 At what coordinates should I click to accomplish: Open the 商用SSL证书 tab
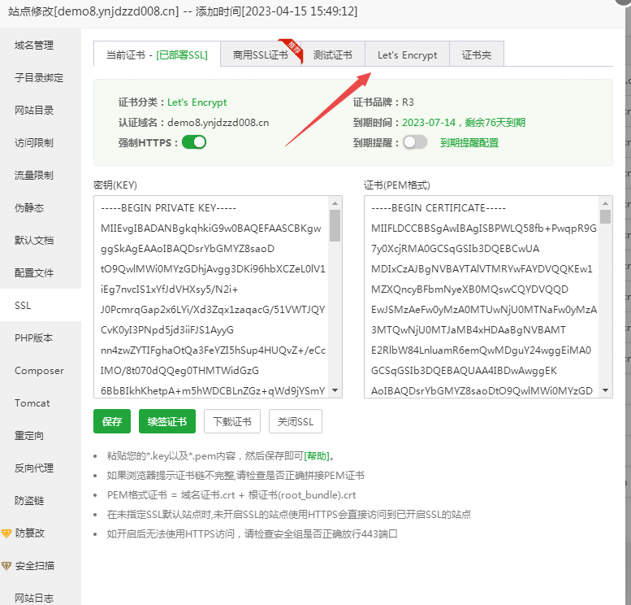(260, 55)
